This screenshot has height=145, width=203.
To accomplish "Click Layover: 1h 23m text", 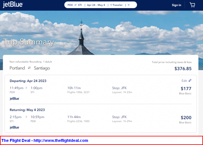I will tap(122, 92).
